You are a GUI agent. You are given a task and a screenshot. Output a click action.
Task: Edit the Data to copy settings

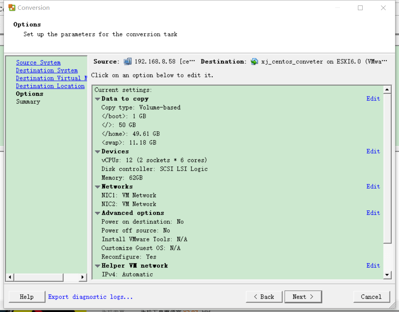(x=373, y=98)
